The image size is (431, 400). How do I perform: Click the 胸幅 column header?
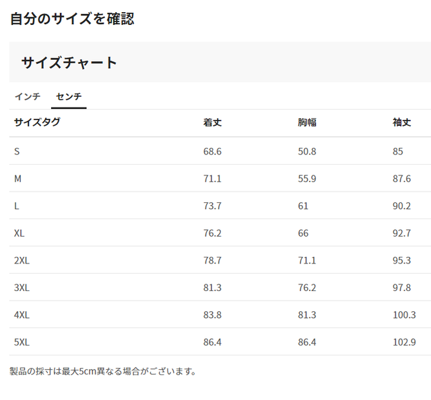[x=307, y=122]
